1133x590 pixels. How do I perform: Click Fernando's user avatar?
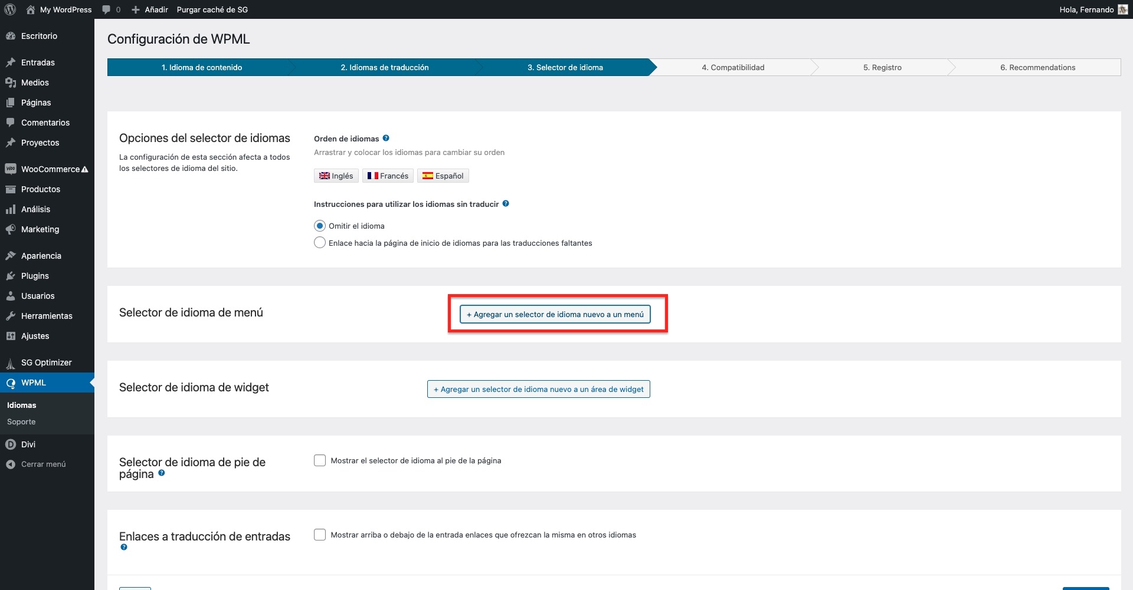coord(1122,9)
